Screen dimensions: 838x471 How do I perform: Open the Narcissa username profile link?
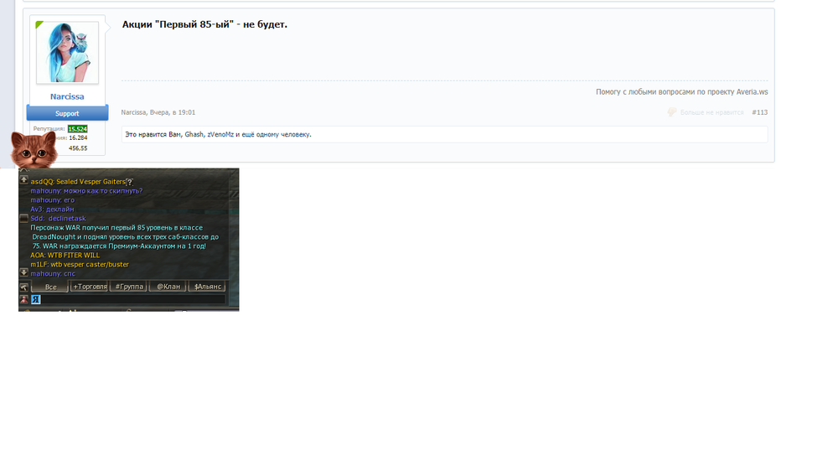point(67,96)
